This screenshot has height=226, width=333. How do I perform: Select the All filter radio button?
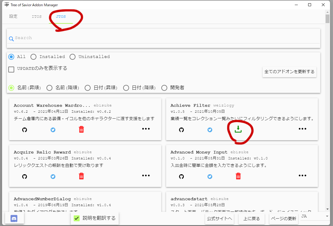(x=11, y=57)
